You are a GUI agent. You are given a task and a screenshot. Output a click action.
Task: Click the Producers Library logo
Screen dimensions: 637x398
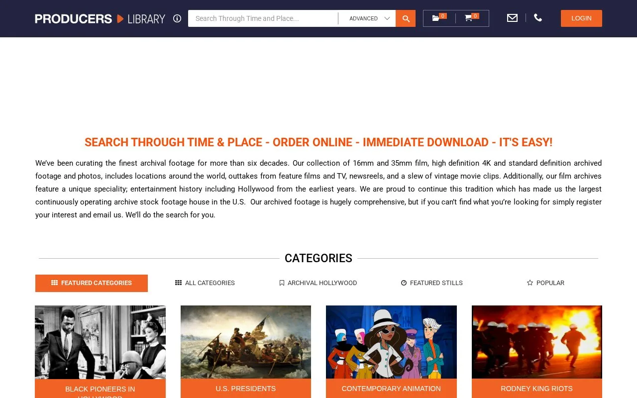click(100, 19)
